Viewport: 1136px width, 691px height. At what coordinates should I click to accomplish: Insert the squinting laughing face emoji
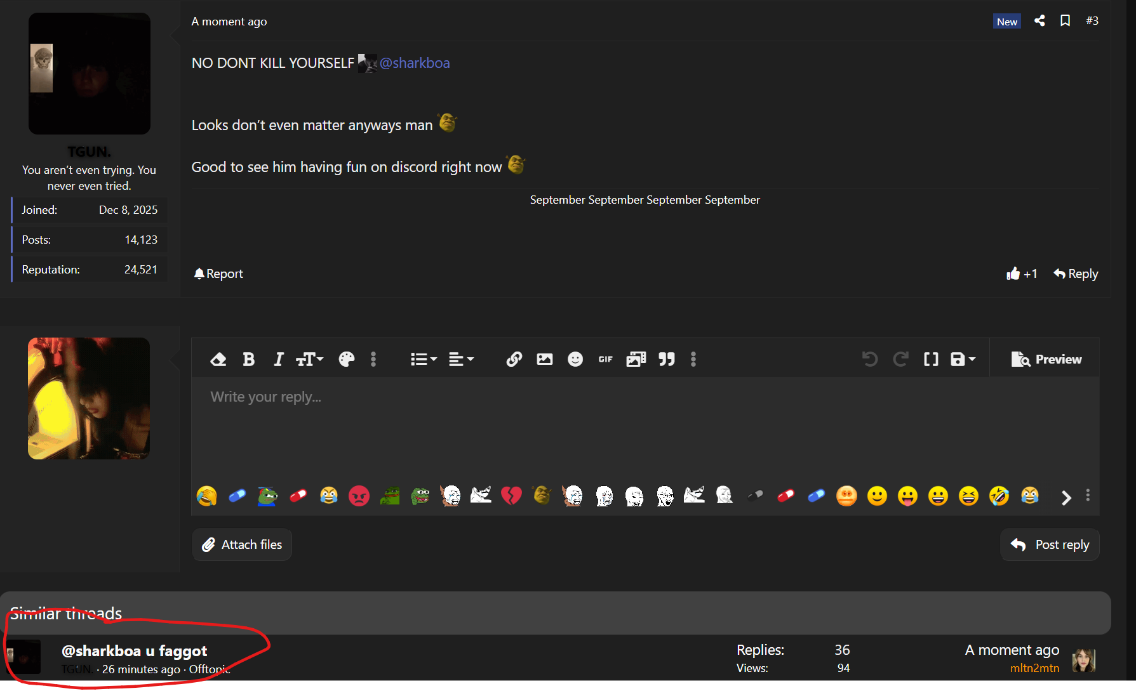point(969,496)
